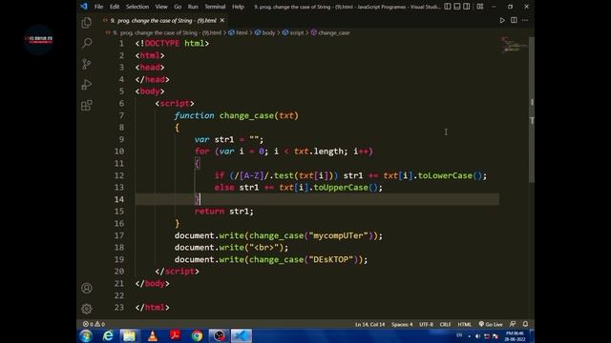Click the errors and warnings status indicator

click(94, 324)
